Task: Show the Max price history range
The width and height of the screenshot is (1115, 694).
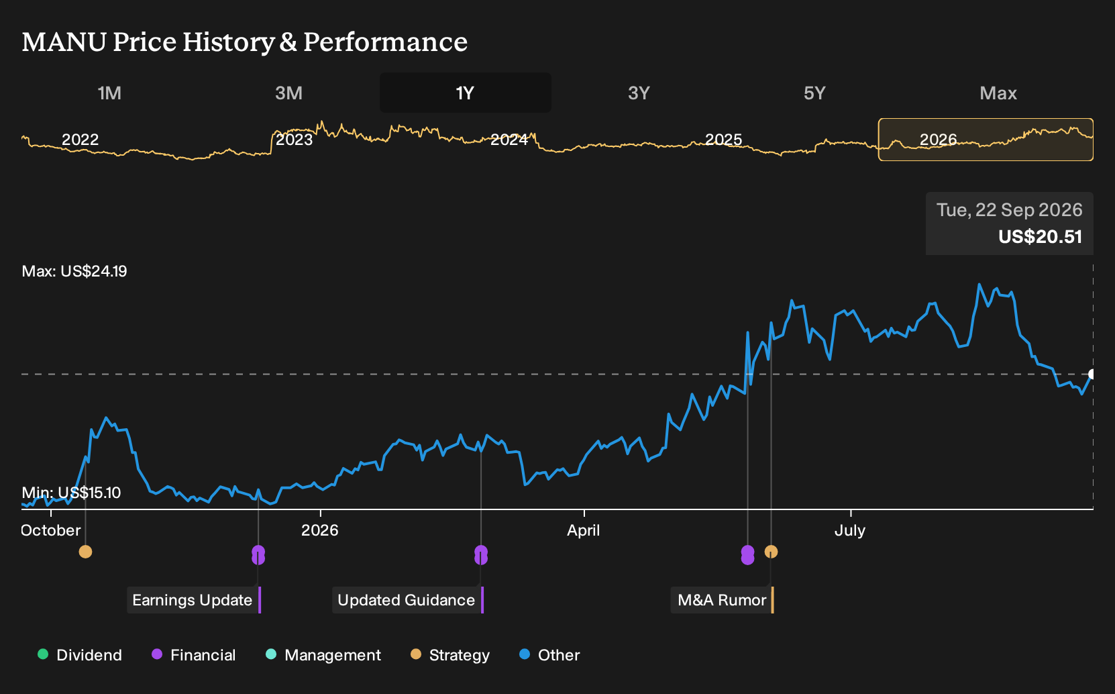Action: point(998,93)
